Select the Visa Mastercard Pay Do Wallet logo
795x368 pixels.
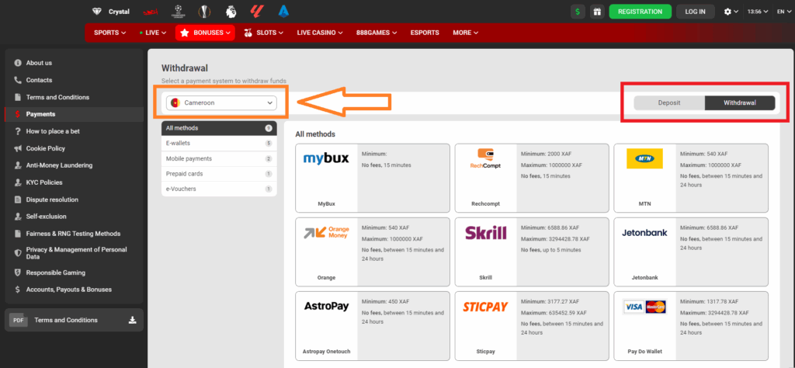644,307
